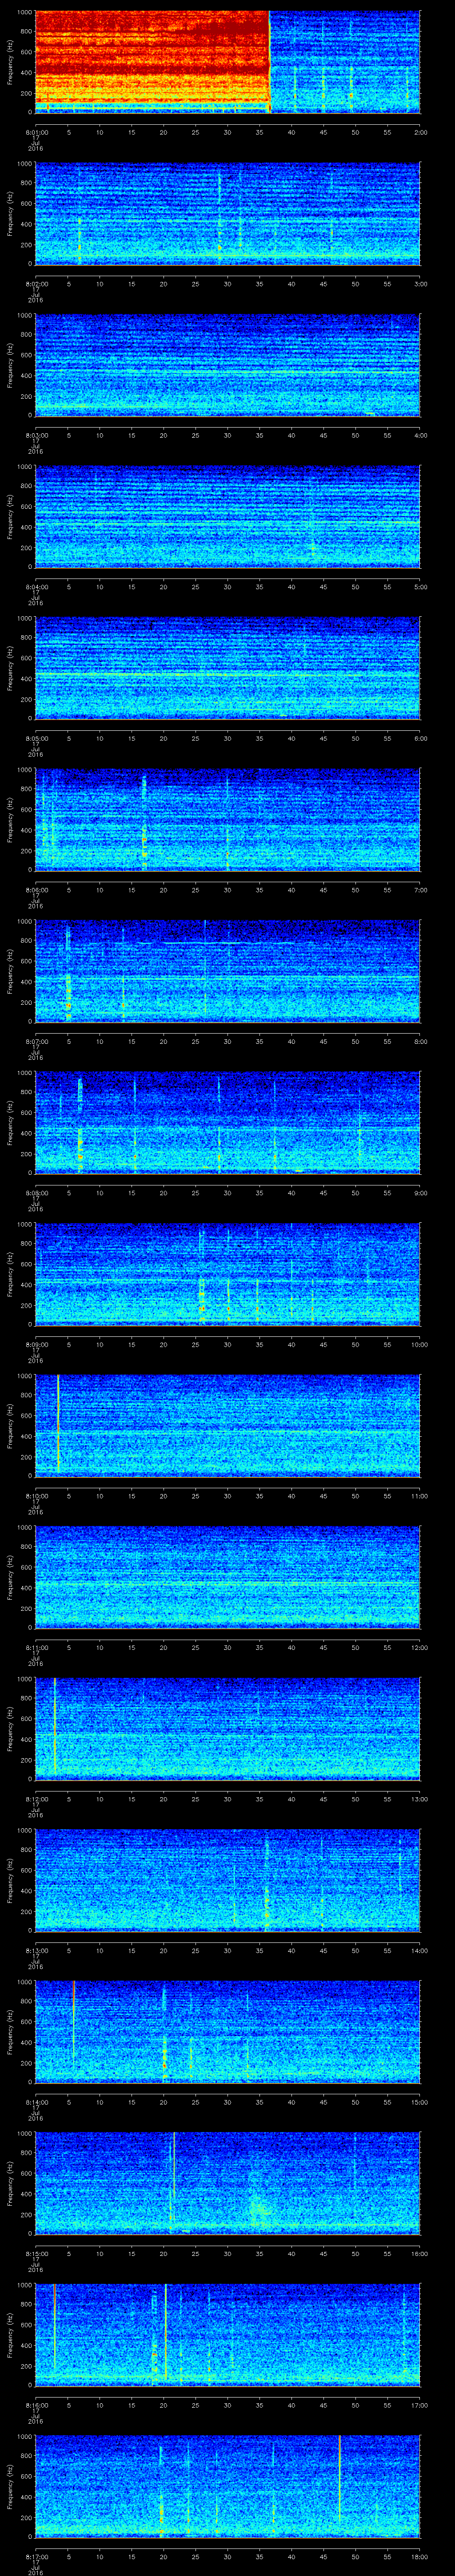The image size is (455, 2576).
Task: Click the '2:00' end time label
Action: click(x=420, y=132)
